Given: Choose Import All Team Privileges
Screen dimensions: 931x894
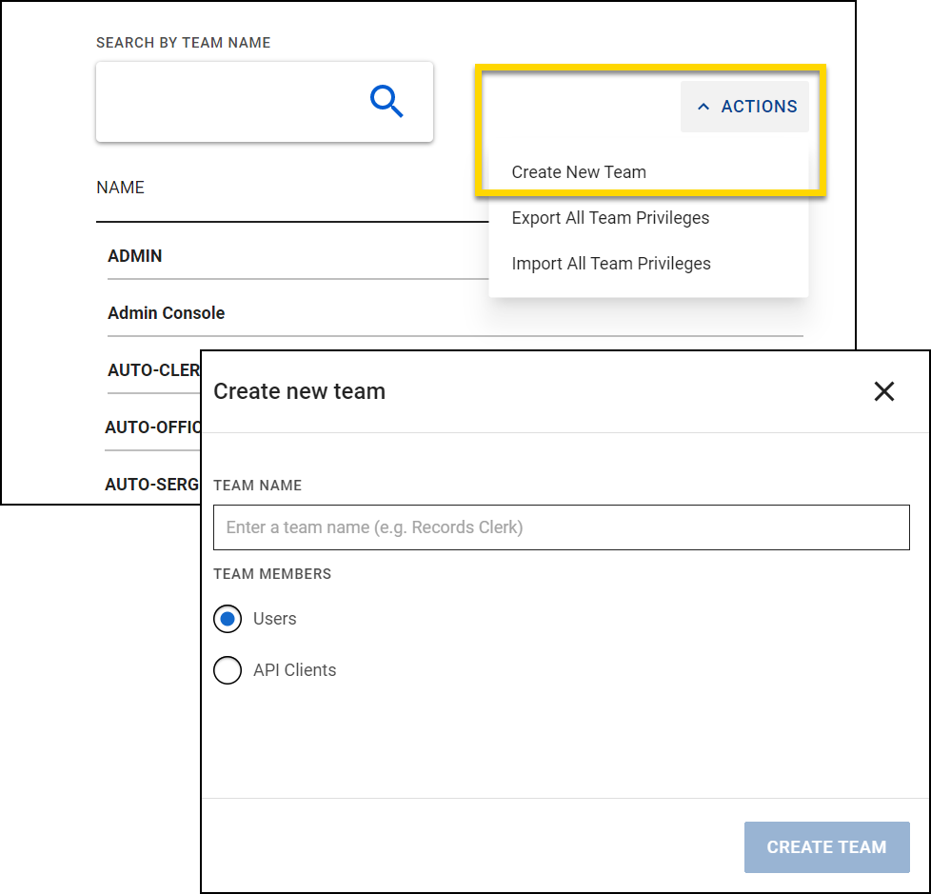Looking at the screenshot, I should pyautogui.click(x=612, y=264).
